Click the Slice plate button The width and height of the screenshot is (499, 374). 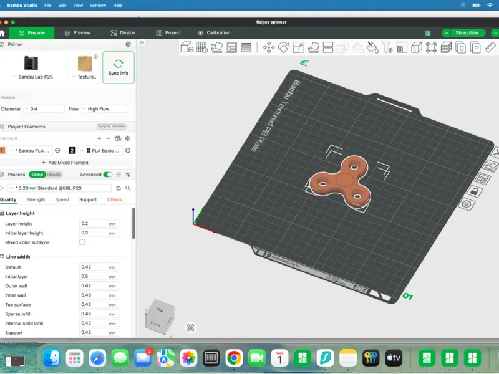point(467,33)
